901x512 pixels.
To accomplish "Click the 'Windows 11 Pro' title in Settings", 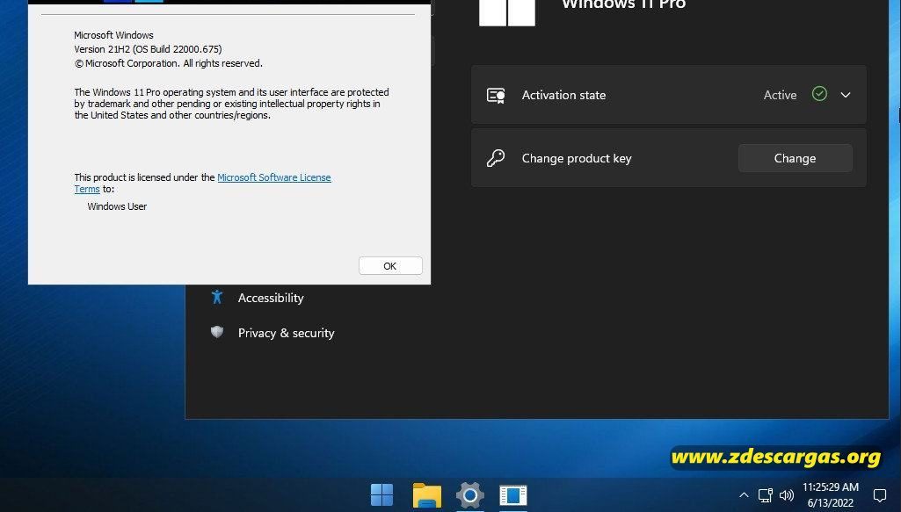I will 623,4.
